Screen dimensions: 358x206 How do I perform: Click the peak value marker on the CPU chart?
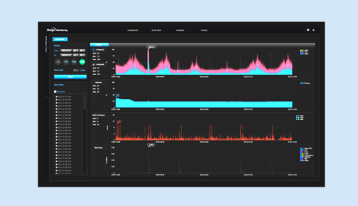[151, 47]
